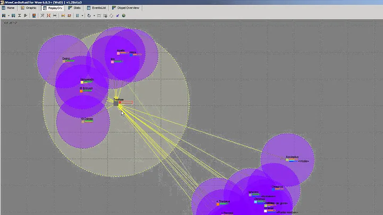This screenshot has width=383, height=215.
Task: Click the second blue frame toolbar icon
Action: 13,15
